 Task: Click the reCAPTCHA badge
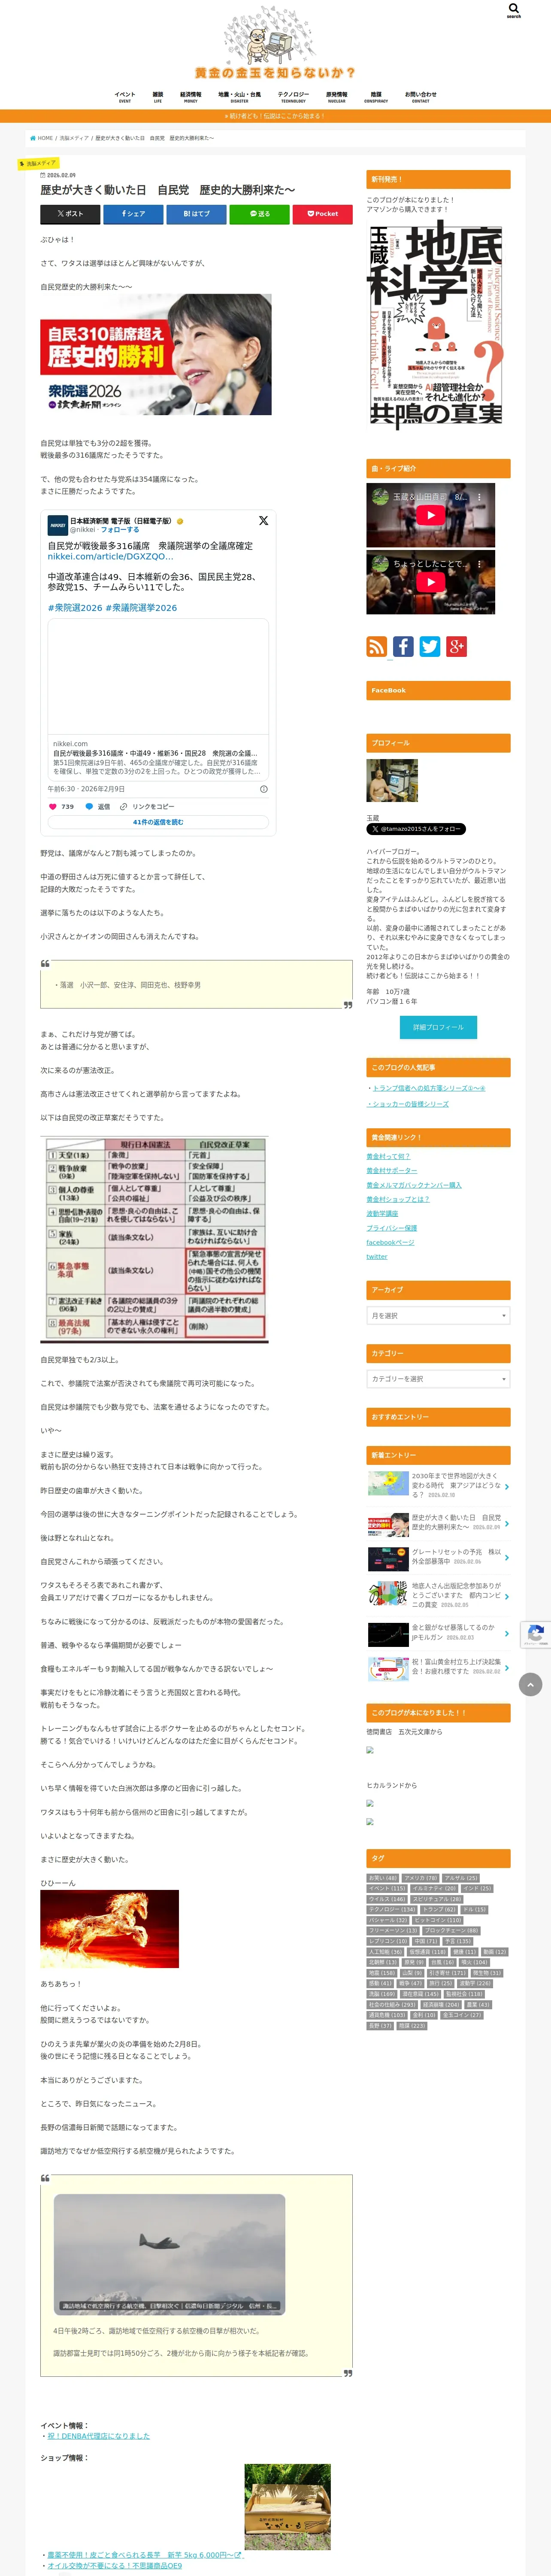536,1634
